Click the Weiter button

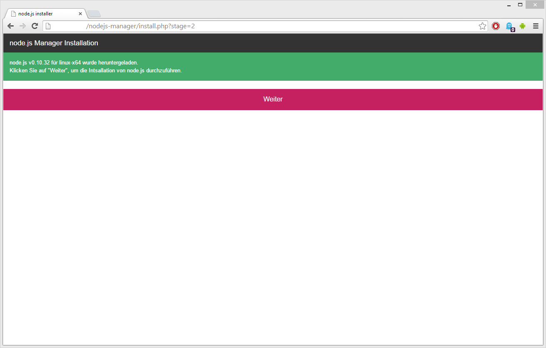coord(273,99)
